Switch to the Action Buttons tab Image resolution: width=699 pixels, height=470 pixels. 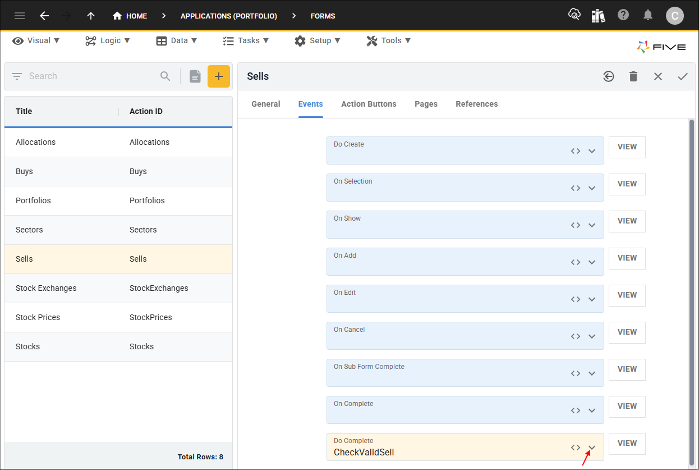369,104
